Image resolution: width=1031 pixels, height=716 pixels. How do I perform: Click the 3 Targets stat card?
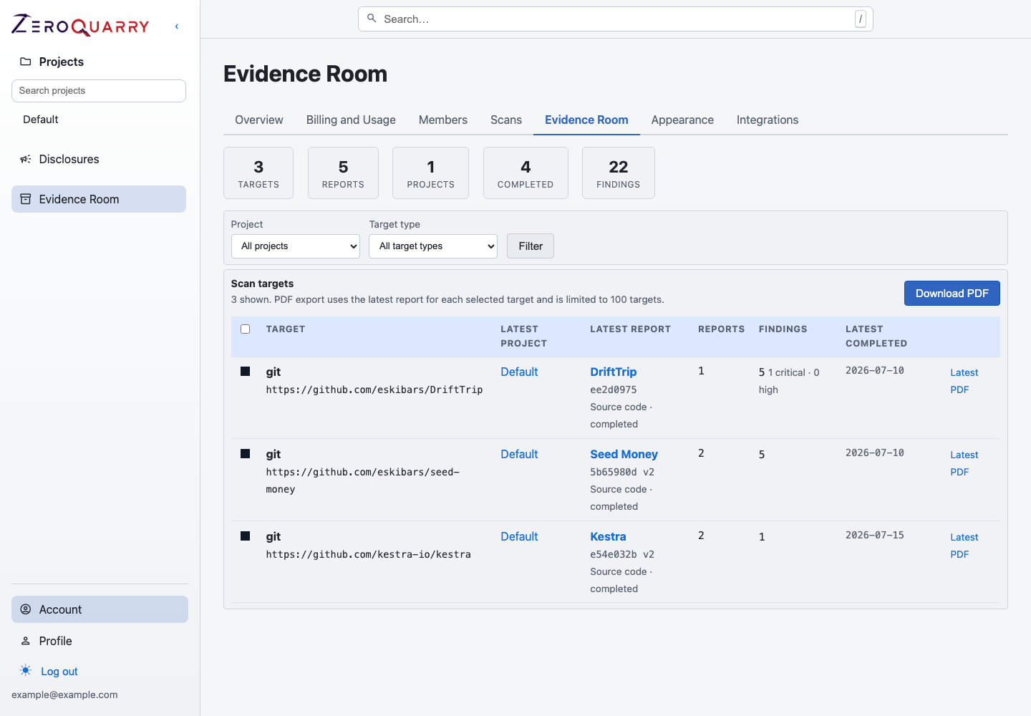coord(258,173)
